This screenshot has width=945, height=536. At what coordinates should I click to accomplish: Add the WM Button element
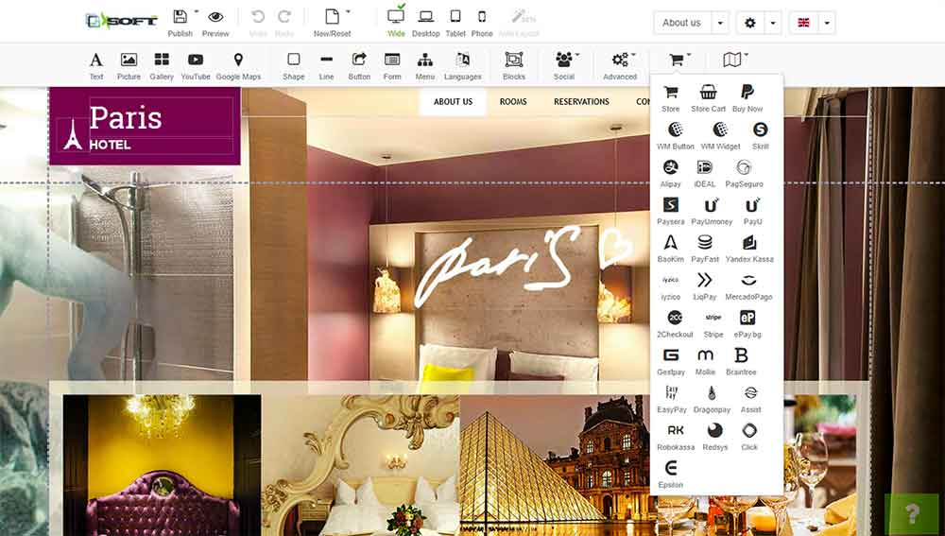(676, 136)
